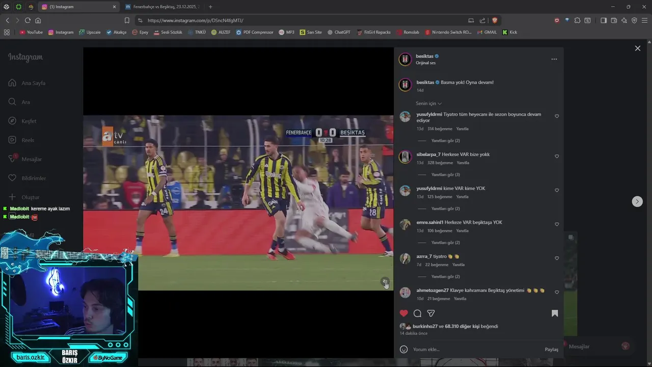The image size is (652, 367).
Task: Open a new browser tab
Action: (x=210, y=7)
